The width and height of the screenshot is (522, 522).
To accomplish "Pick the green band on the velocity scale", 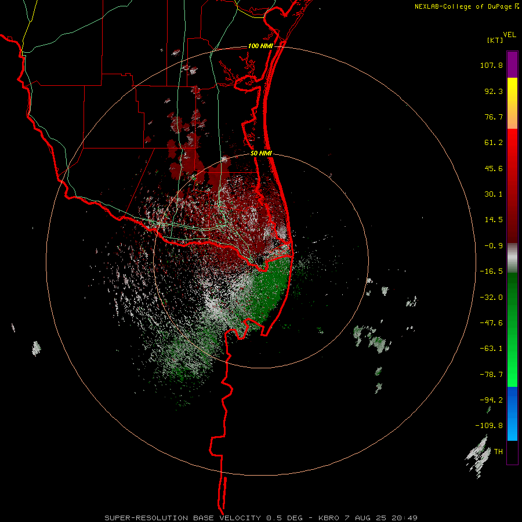I will [x=512, y=329].
